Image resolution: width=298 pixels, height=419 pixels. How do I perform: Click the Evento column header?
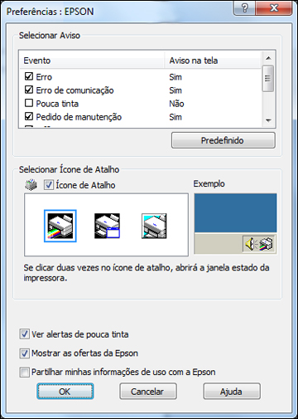click(92, 61)
